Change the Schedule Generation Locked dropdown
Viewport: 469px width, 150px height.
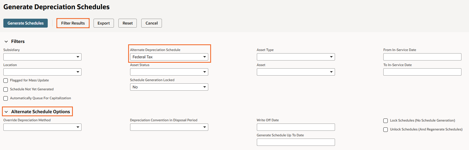(169, 87)
